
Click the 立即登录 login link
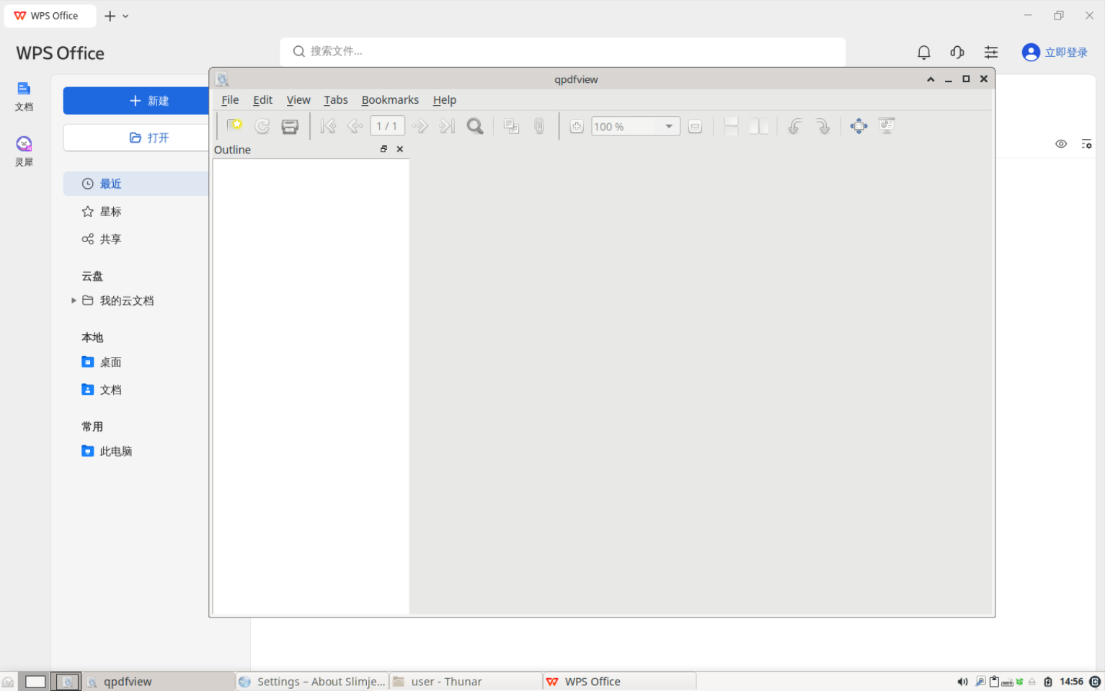[x=1066, y=52]
